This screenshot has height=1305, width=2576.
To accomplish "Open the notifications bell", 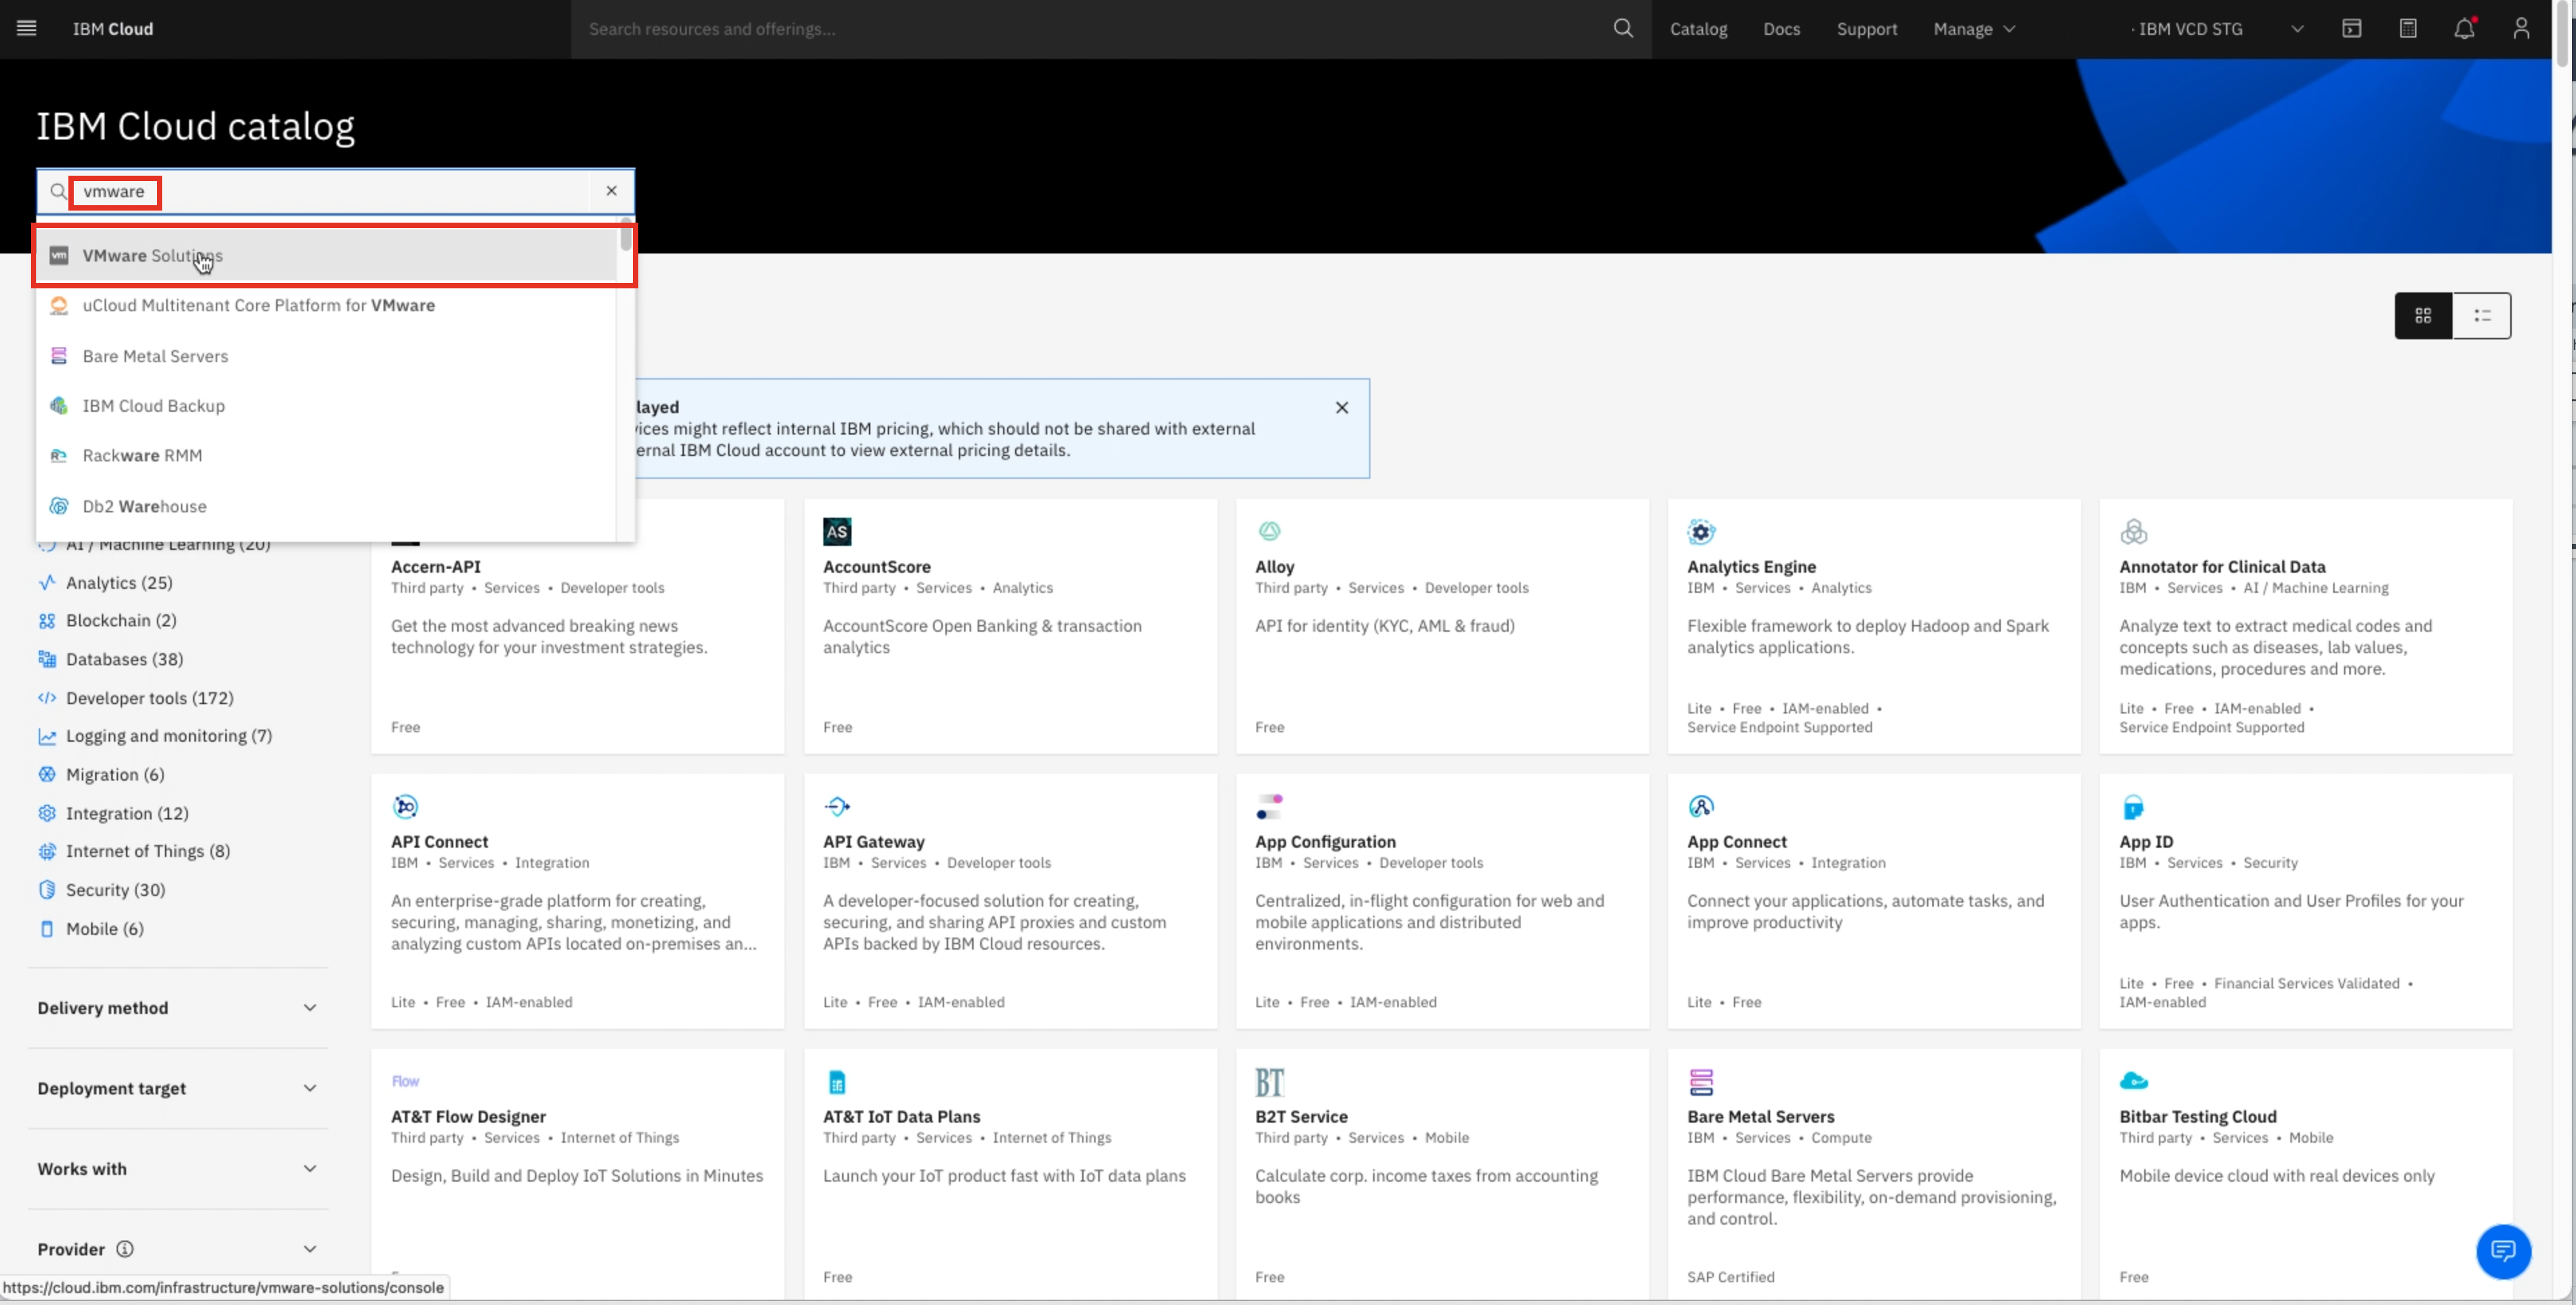I will coord(2464,29).
